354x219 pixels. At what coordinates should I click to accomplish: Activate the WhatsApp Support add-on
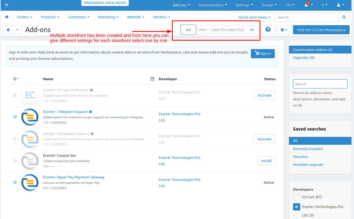(x=264, y=139)
